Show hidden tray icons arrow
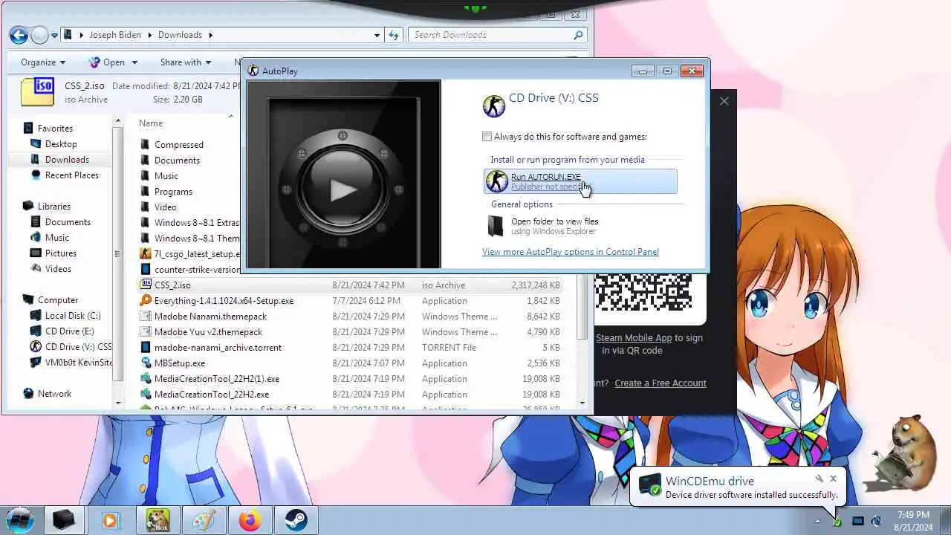Viewport: 951px width, 535px height. coord(817,521)
